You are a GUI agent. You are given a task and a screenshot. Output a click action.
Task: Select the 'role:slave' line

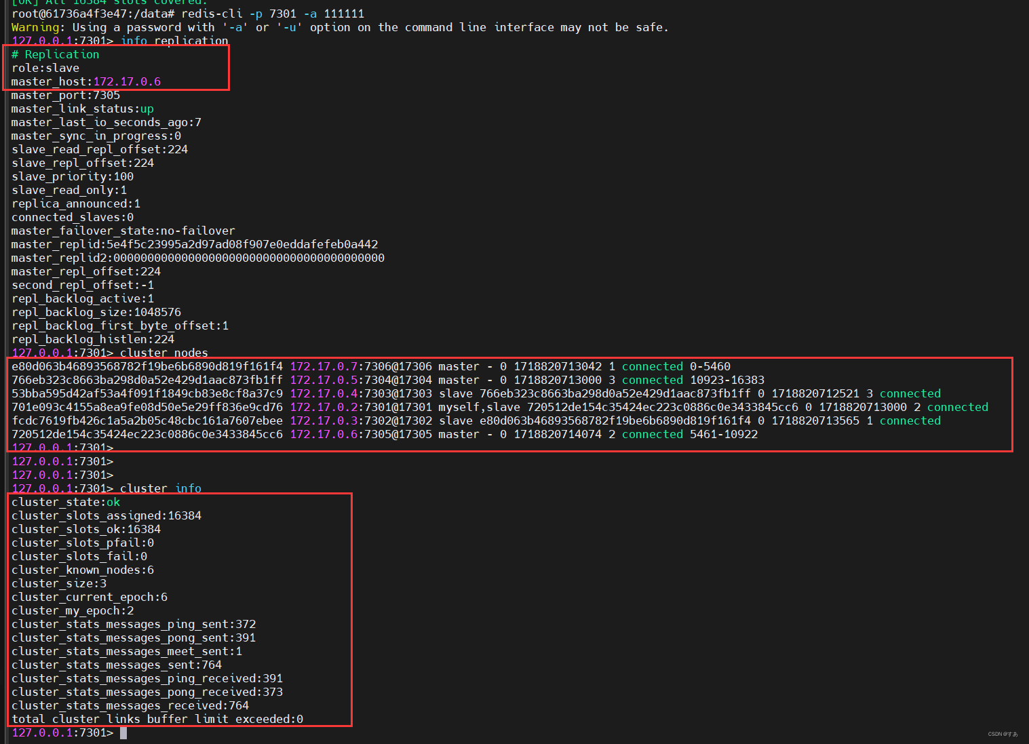[x=45, y=68]
